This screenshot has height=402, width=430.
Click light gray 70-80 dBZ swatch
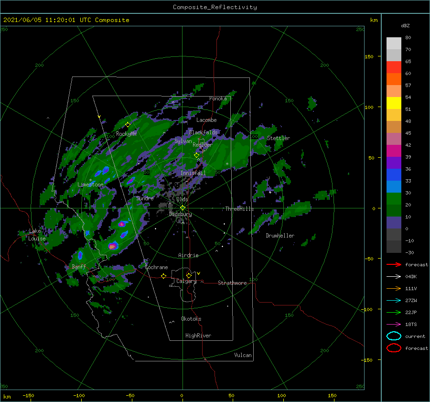coord(394,43)
